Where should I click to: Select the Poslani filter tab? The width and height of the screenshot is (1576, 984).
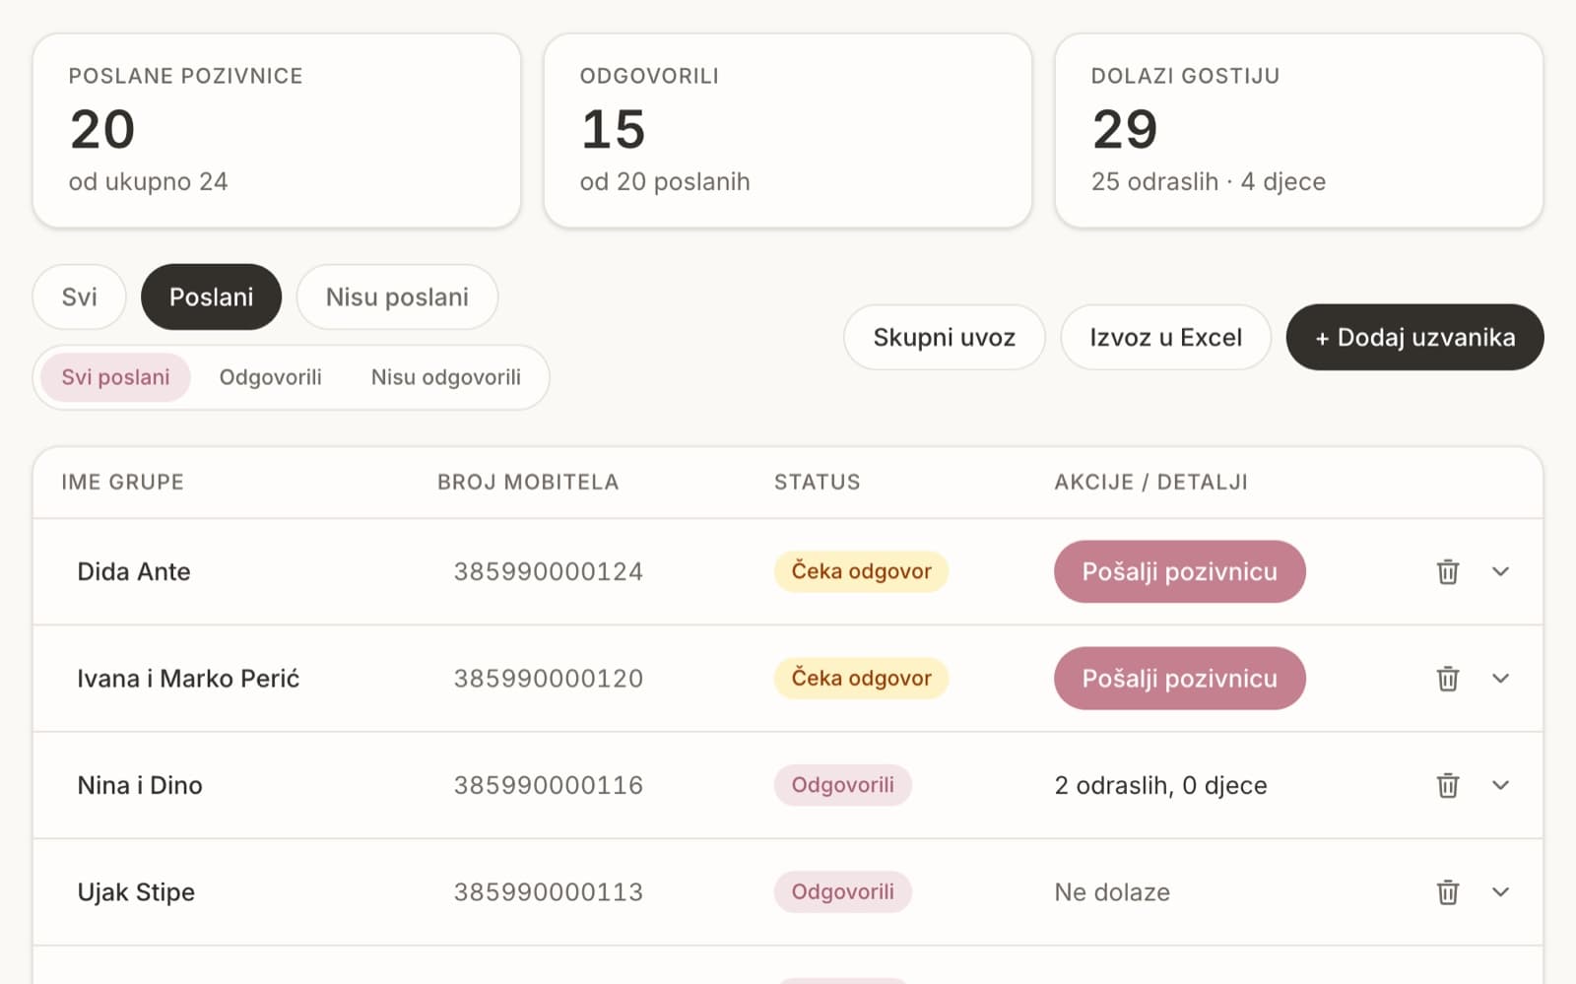tap(211, 296)
